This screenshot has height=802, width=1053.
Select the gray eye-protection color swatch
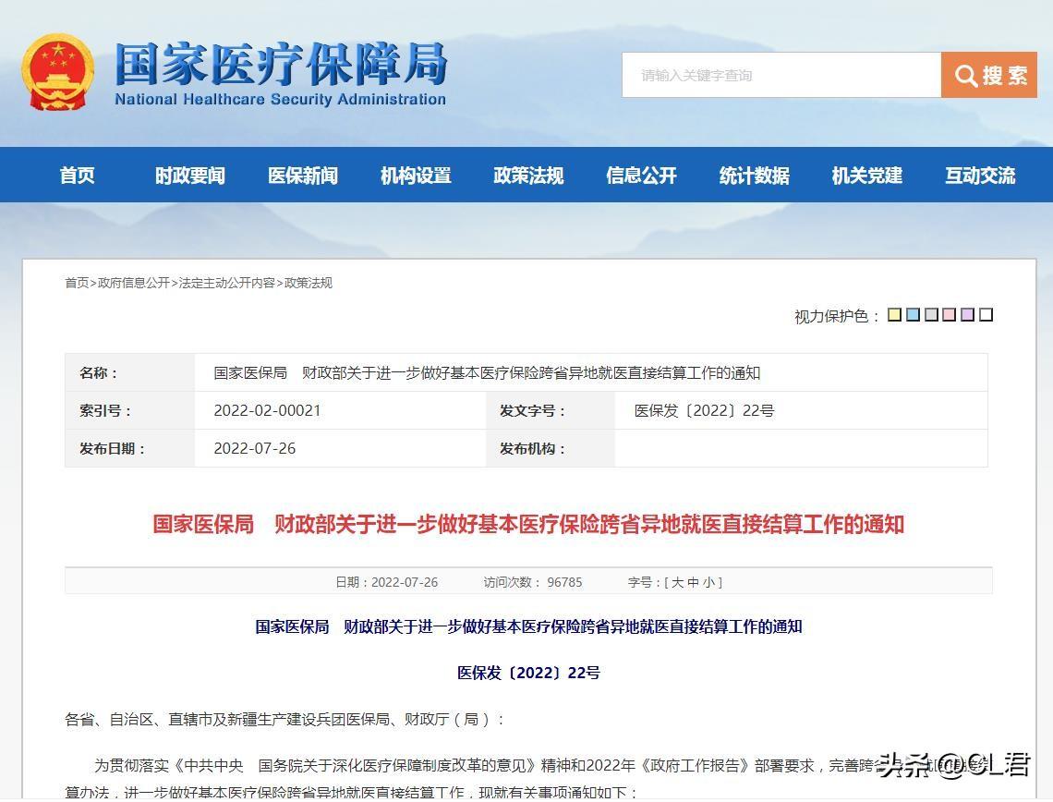point(931,314)
